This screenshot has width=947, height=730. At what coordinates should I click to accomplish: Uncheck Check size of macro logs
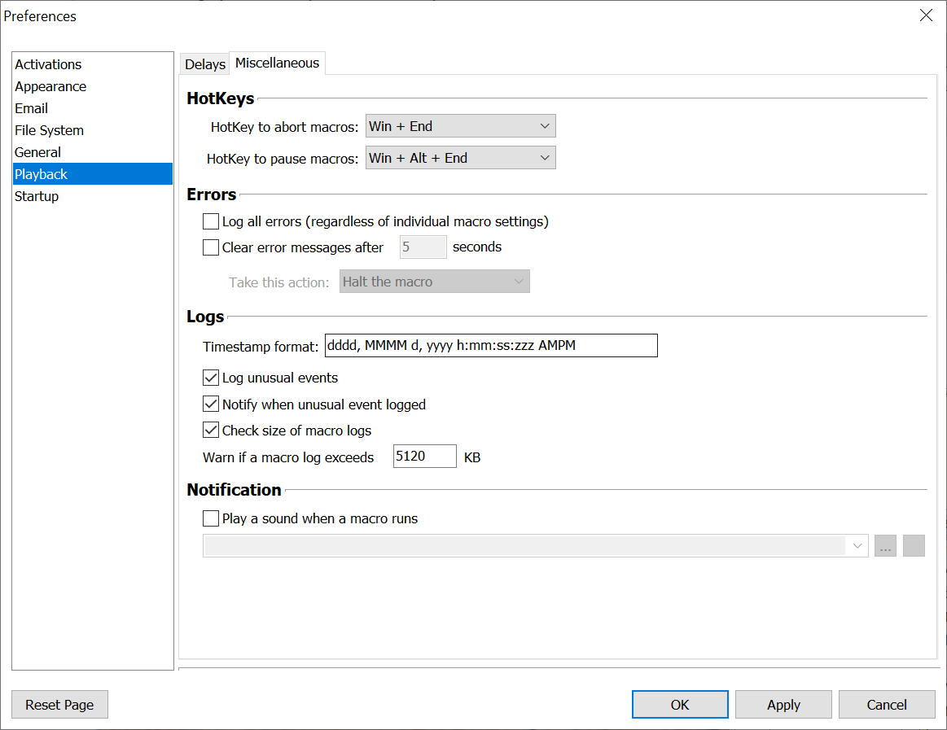click(x=211, y=431)
